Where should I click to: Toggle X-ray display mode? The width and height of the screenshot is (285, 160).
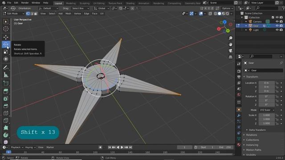click(210, 14)
